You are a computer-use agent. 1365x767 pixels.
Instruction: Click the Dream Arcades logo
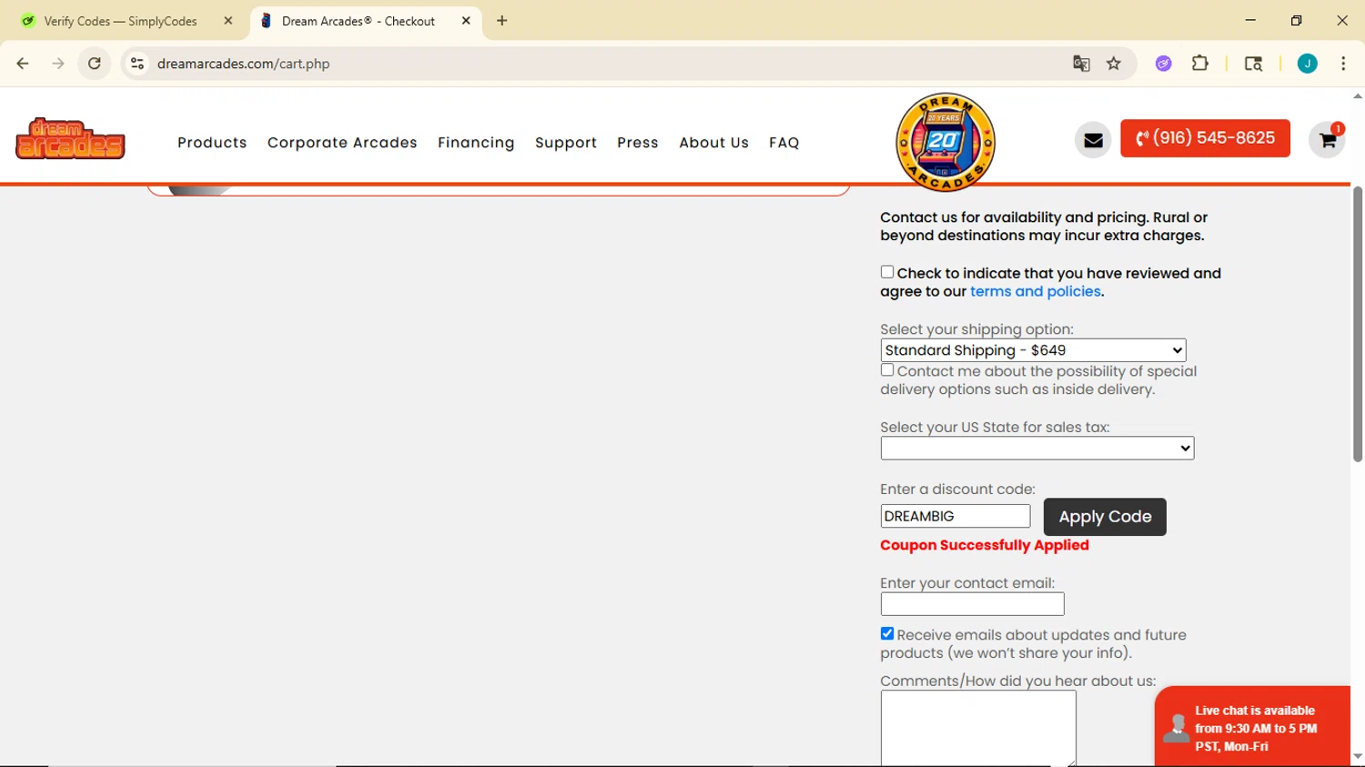coord(70,138)
